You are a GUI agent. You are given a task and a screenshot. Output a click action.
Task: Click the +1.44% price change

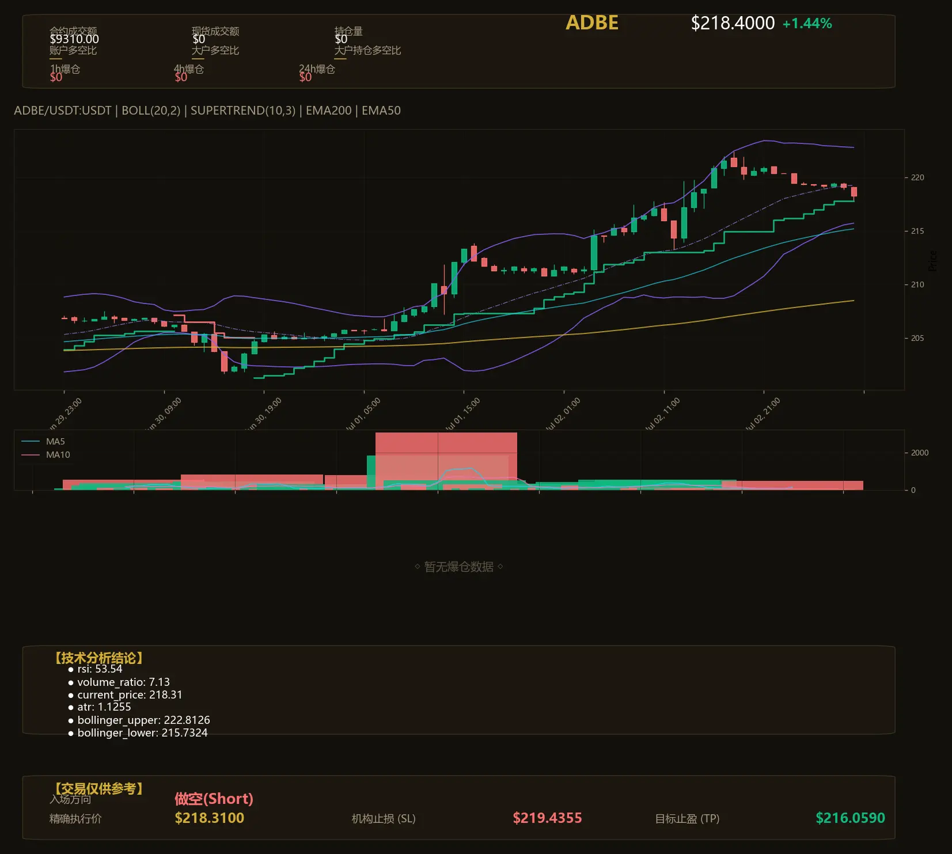807,24
